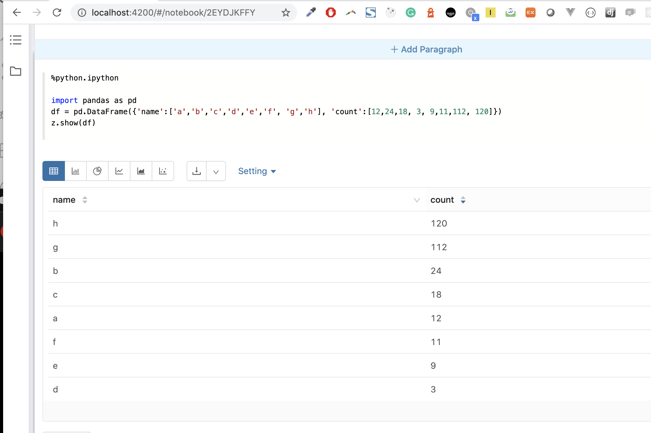Expand the download options dropdown arrow
The width and height of the screenshot is (651, 433).
click(216, 171)
